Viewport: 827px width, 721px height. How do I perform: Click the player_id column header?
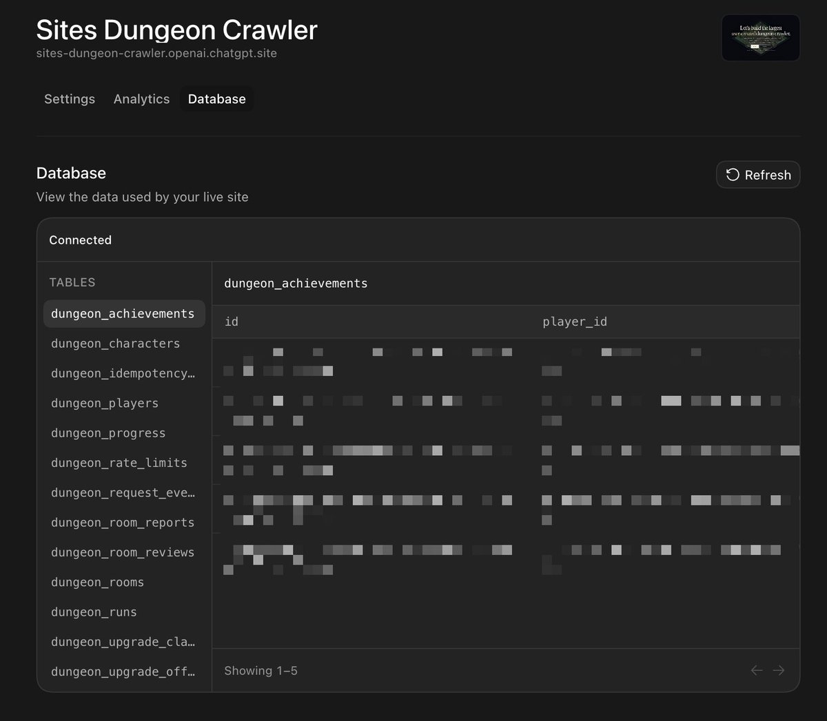pos(575,322)
